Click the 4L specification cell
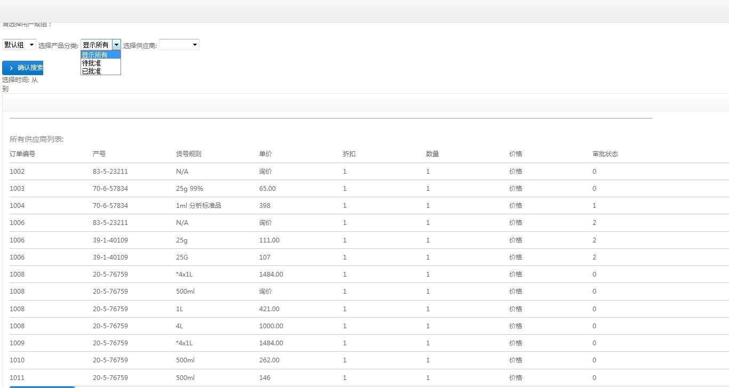This screenshot has height=388, width=729. tap(180, 326)
